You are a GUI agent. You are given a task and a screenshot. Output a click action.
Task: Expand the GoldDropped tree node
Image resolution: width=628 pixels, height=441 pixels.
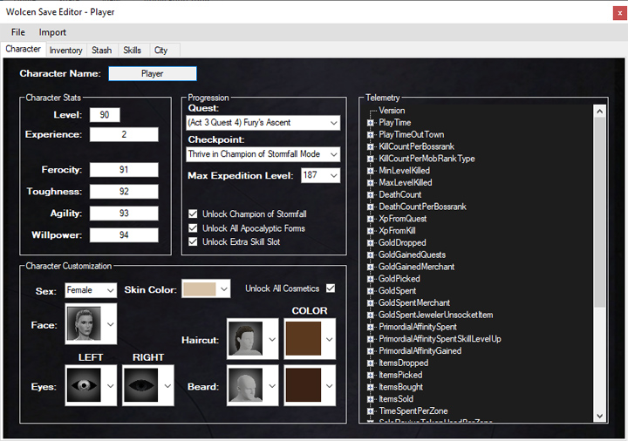coord(371,242)
